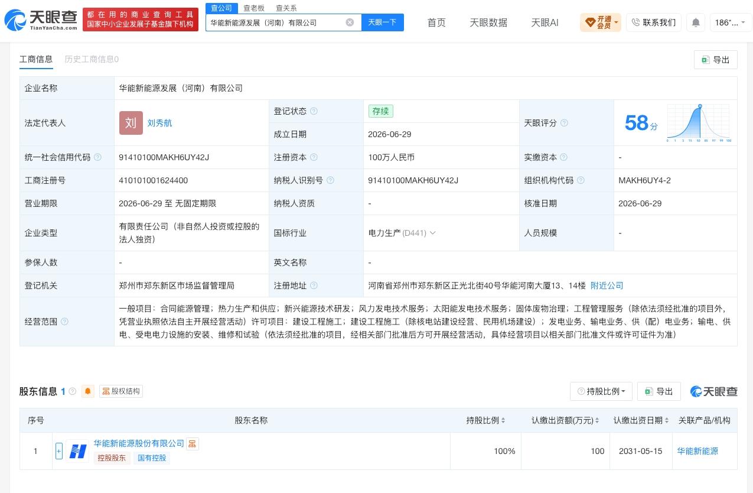Click Huaneng shareholder company logo

pos(78,451)
